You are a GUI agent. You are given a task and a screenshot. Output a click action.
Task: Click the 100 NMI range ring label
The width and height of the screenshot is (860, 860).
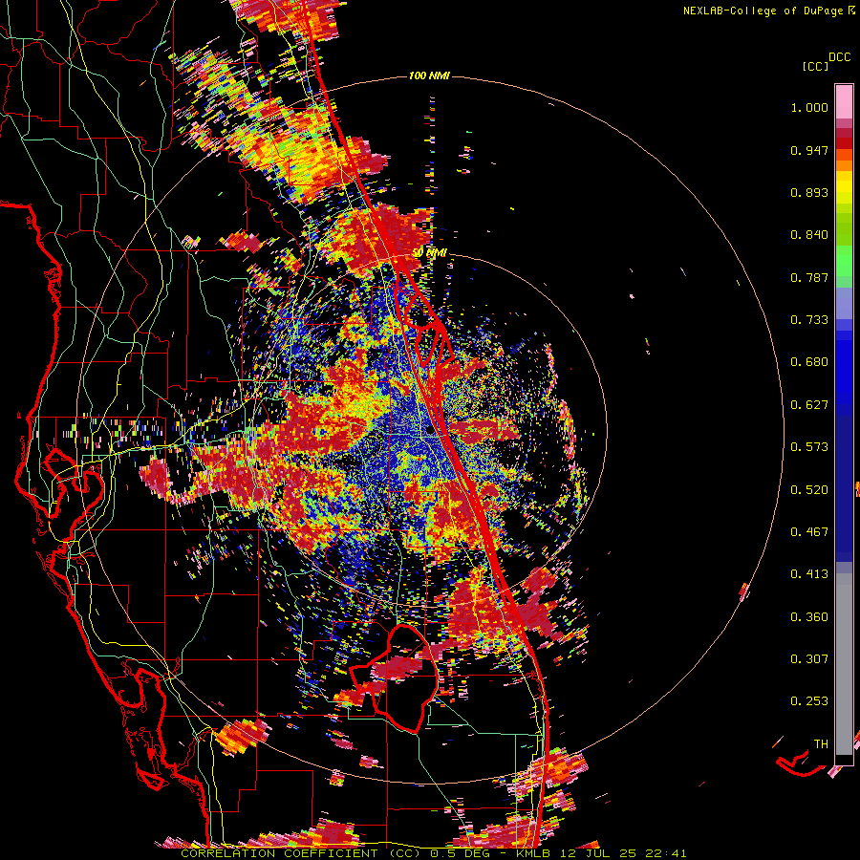[429, 75]
